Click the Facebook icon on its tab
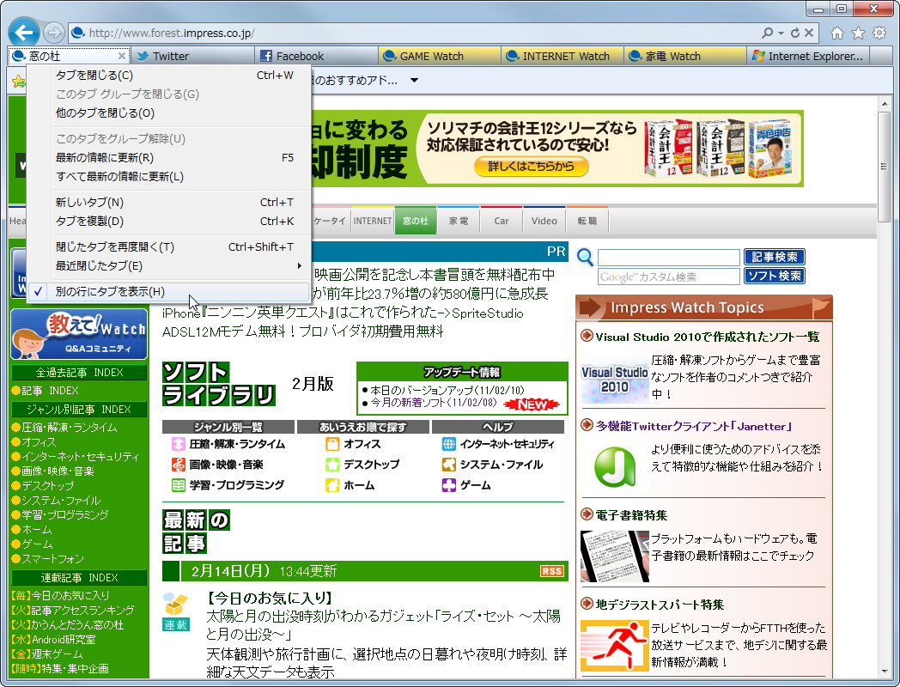Viewport: 900px width, 687px height. click(x=268, y=55)
